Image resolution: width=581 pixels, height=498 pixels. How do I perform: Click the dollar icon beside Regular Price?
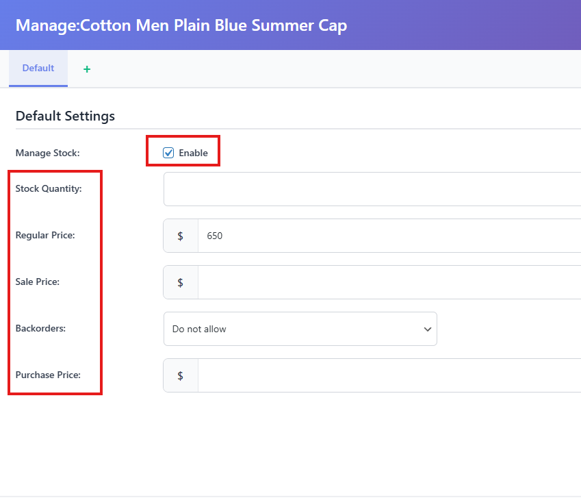(181, 236)
